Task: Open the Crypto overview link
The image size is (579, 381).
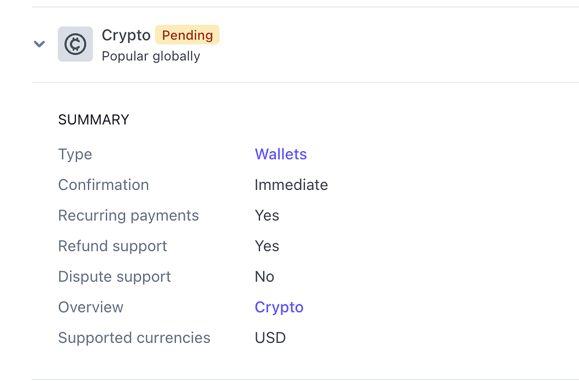Action: click(x=279, y=307)
